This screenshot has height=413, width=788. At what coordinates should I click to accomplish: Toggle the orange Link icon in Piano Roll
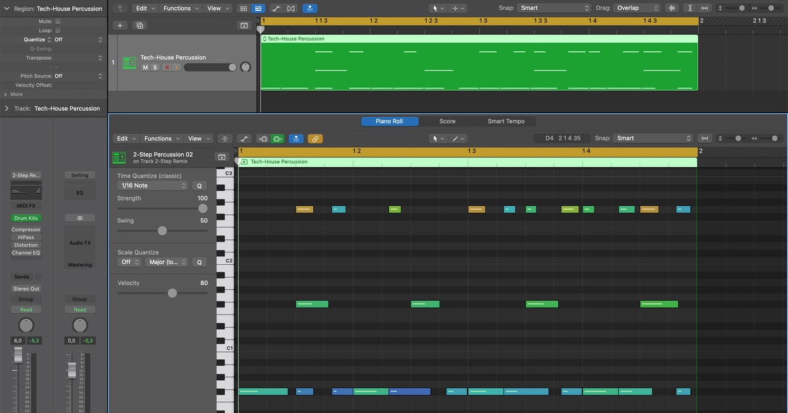coord(315,138)
